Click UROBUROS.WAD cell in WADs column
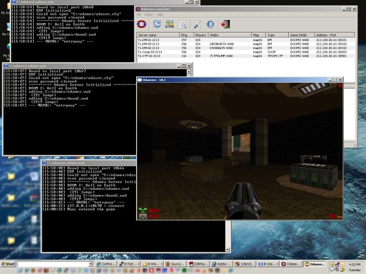The height and width of the screenshot is (274, 366). tap(222, 44)
